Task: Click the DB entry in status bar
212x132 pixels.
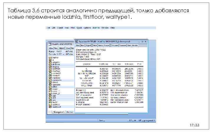Action: pos(133,121)
